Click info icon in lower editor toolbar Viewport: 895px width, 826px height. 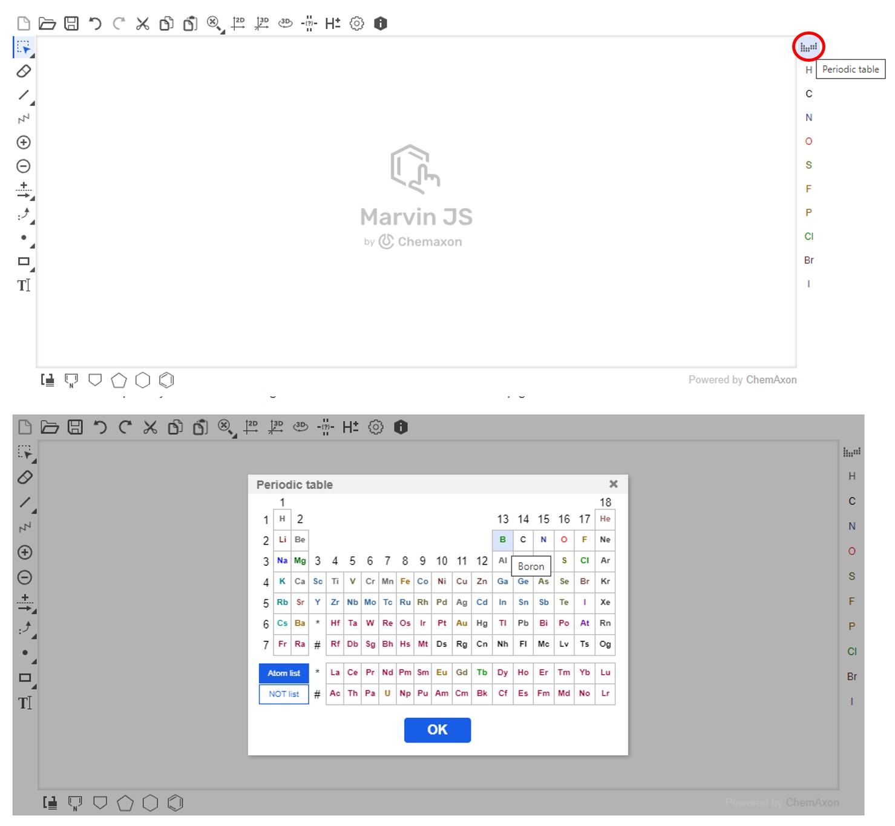click(401, 427)
